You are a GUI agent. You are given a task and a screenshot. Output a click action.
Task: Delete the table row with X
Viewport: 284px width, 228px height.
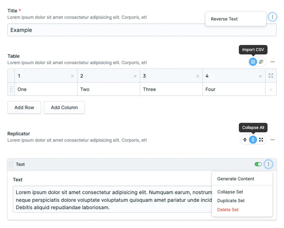271,89
